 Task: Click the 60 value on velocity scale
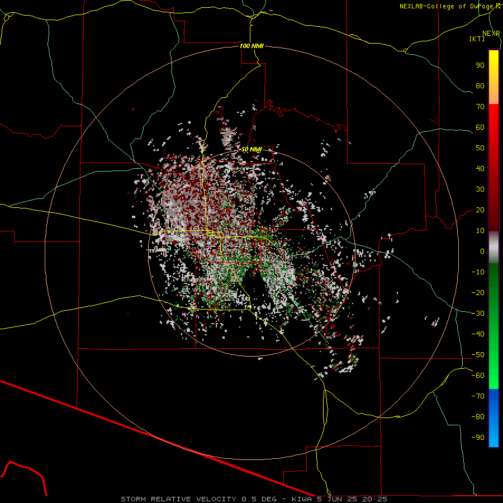(480, 127)
